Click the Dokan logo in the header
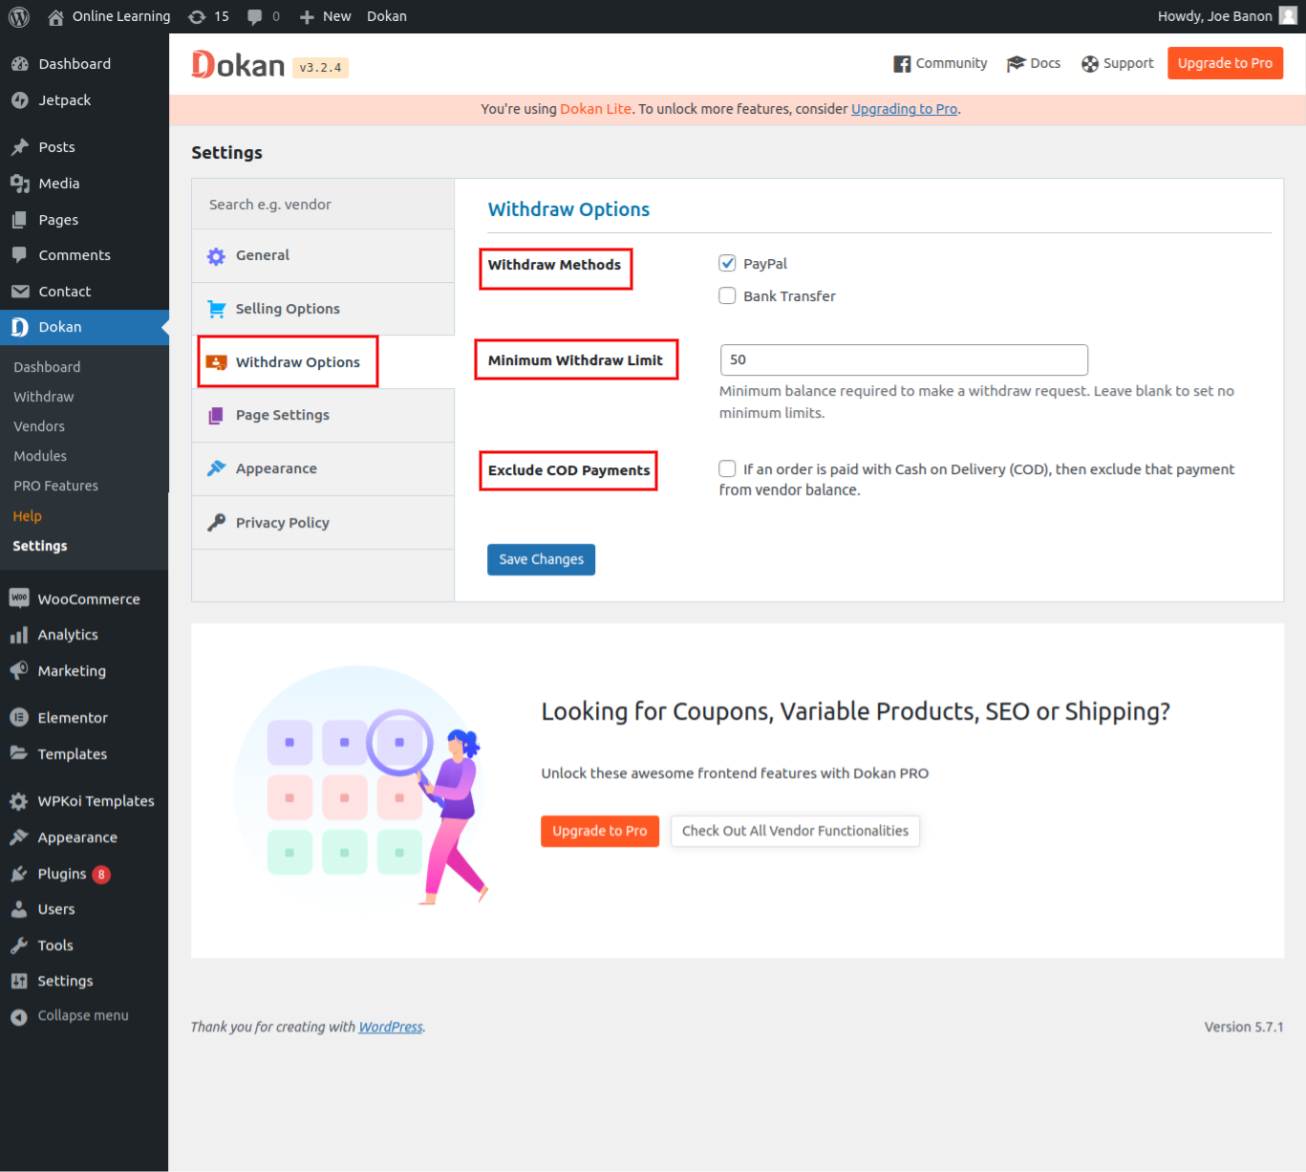Screen dimensions: 1306x1172 (239, 64)
